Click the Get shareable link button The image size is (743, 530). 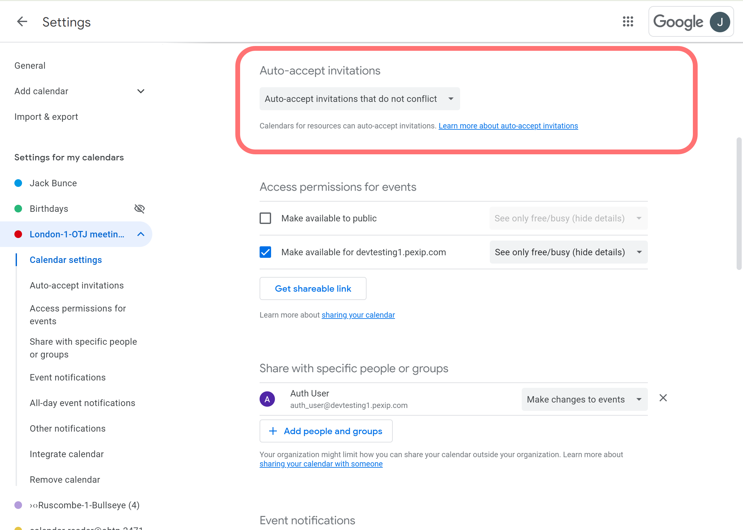coord(313,288)
